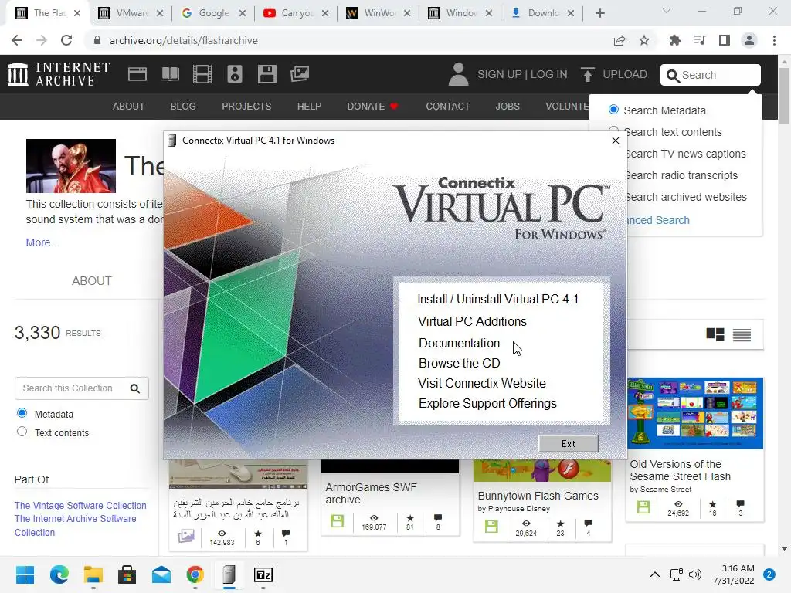Switch results to list view icon
Screen dimensions: 791x593
pos(742,335)
